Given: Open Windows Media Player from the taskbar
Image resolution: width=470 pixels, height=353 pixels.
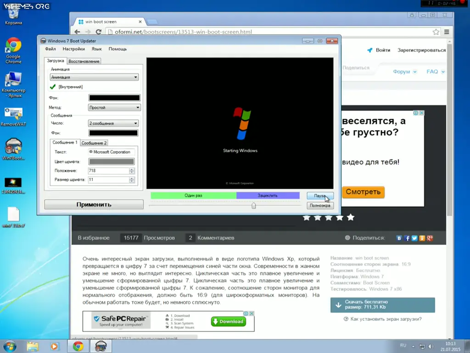Looking at the screenshot, I should click(x=54, y=346).
